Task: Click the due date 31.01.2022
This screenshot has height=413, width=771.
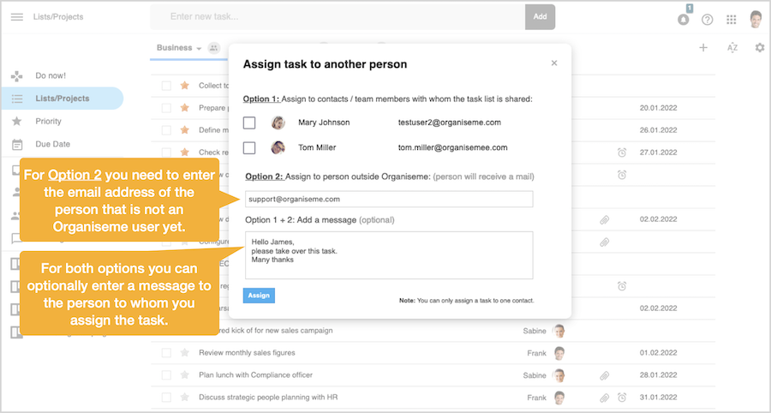Action: point(658,398)
